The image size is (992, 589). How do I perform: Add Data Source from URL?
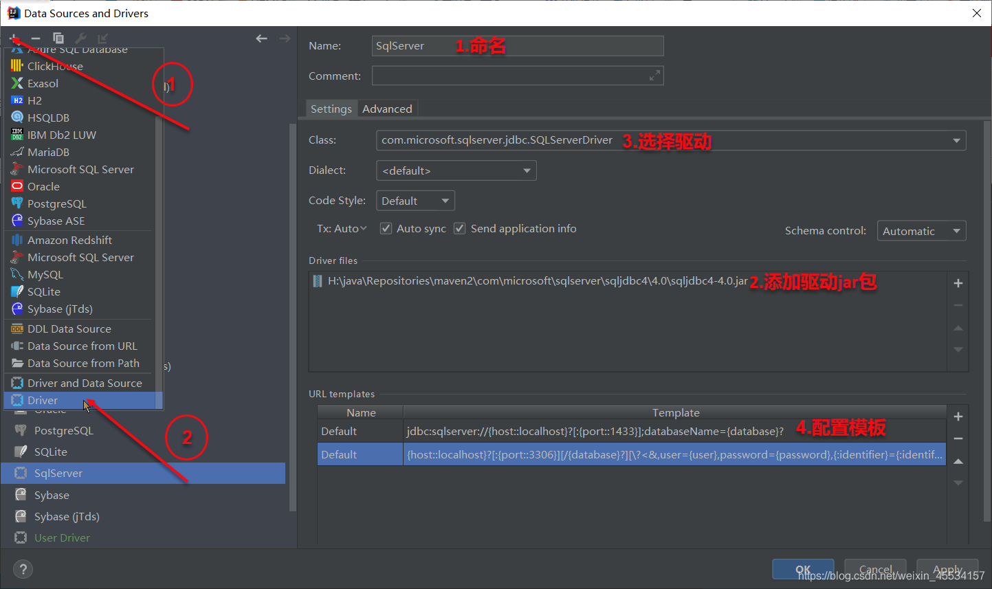(84, 346)
